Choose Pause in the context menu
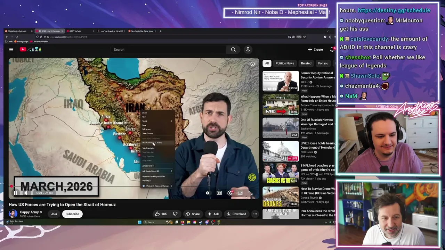 tap(157, 113)
